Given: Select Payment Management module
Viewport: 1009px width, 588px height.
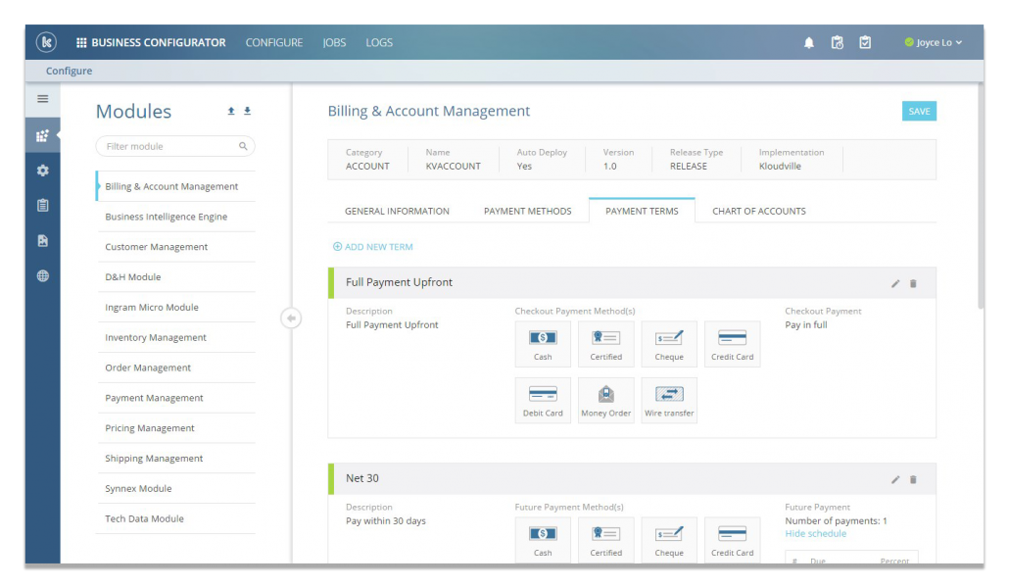Looking at the screenshot, I should [175, 398].
